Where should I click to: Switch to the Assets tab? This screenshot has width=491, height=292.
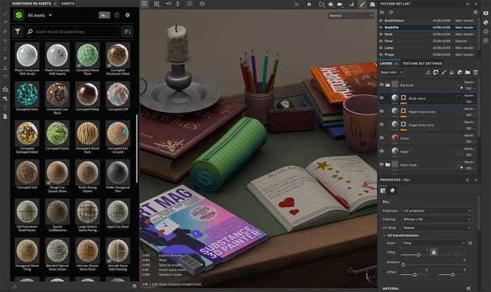click(67, 3)
